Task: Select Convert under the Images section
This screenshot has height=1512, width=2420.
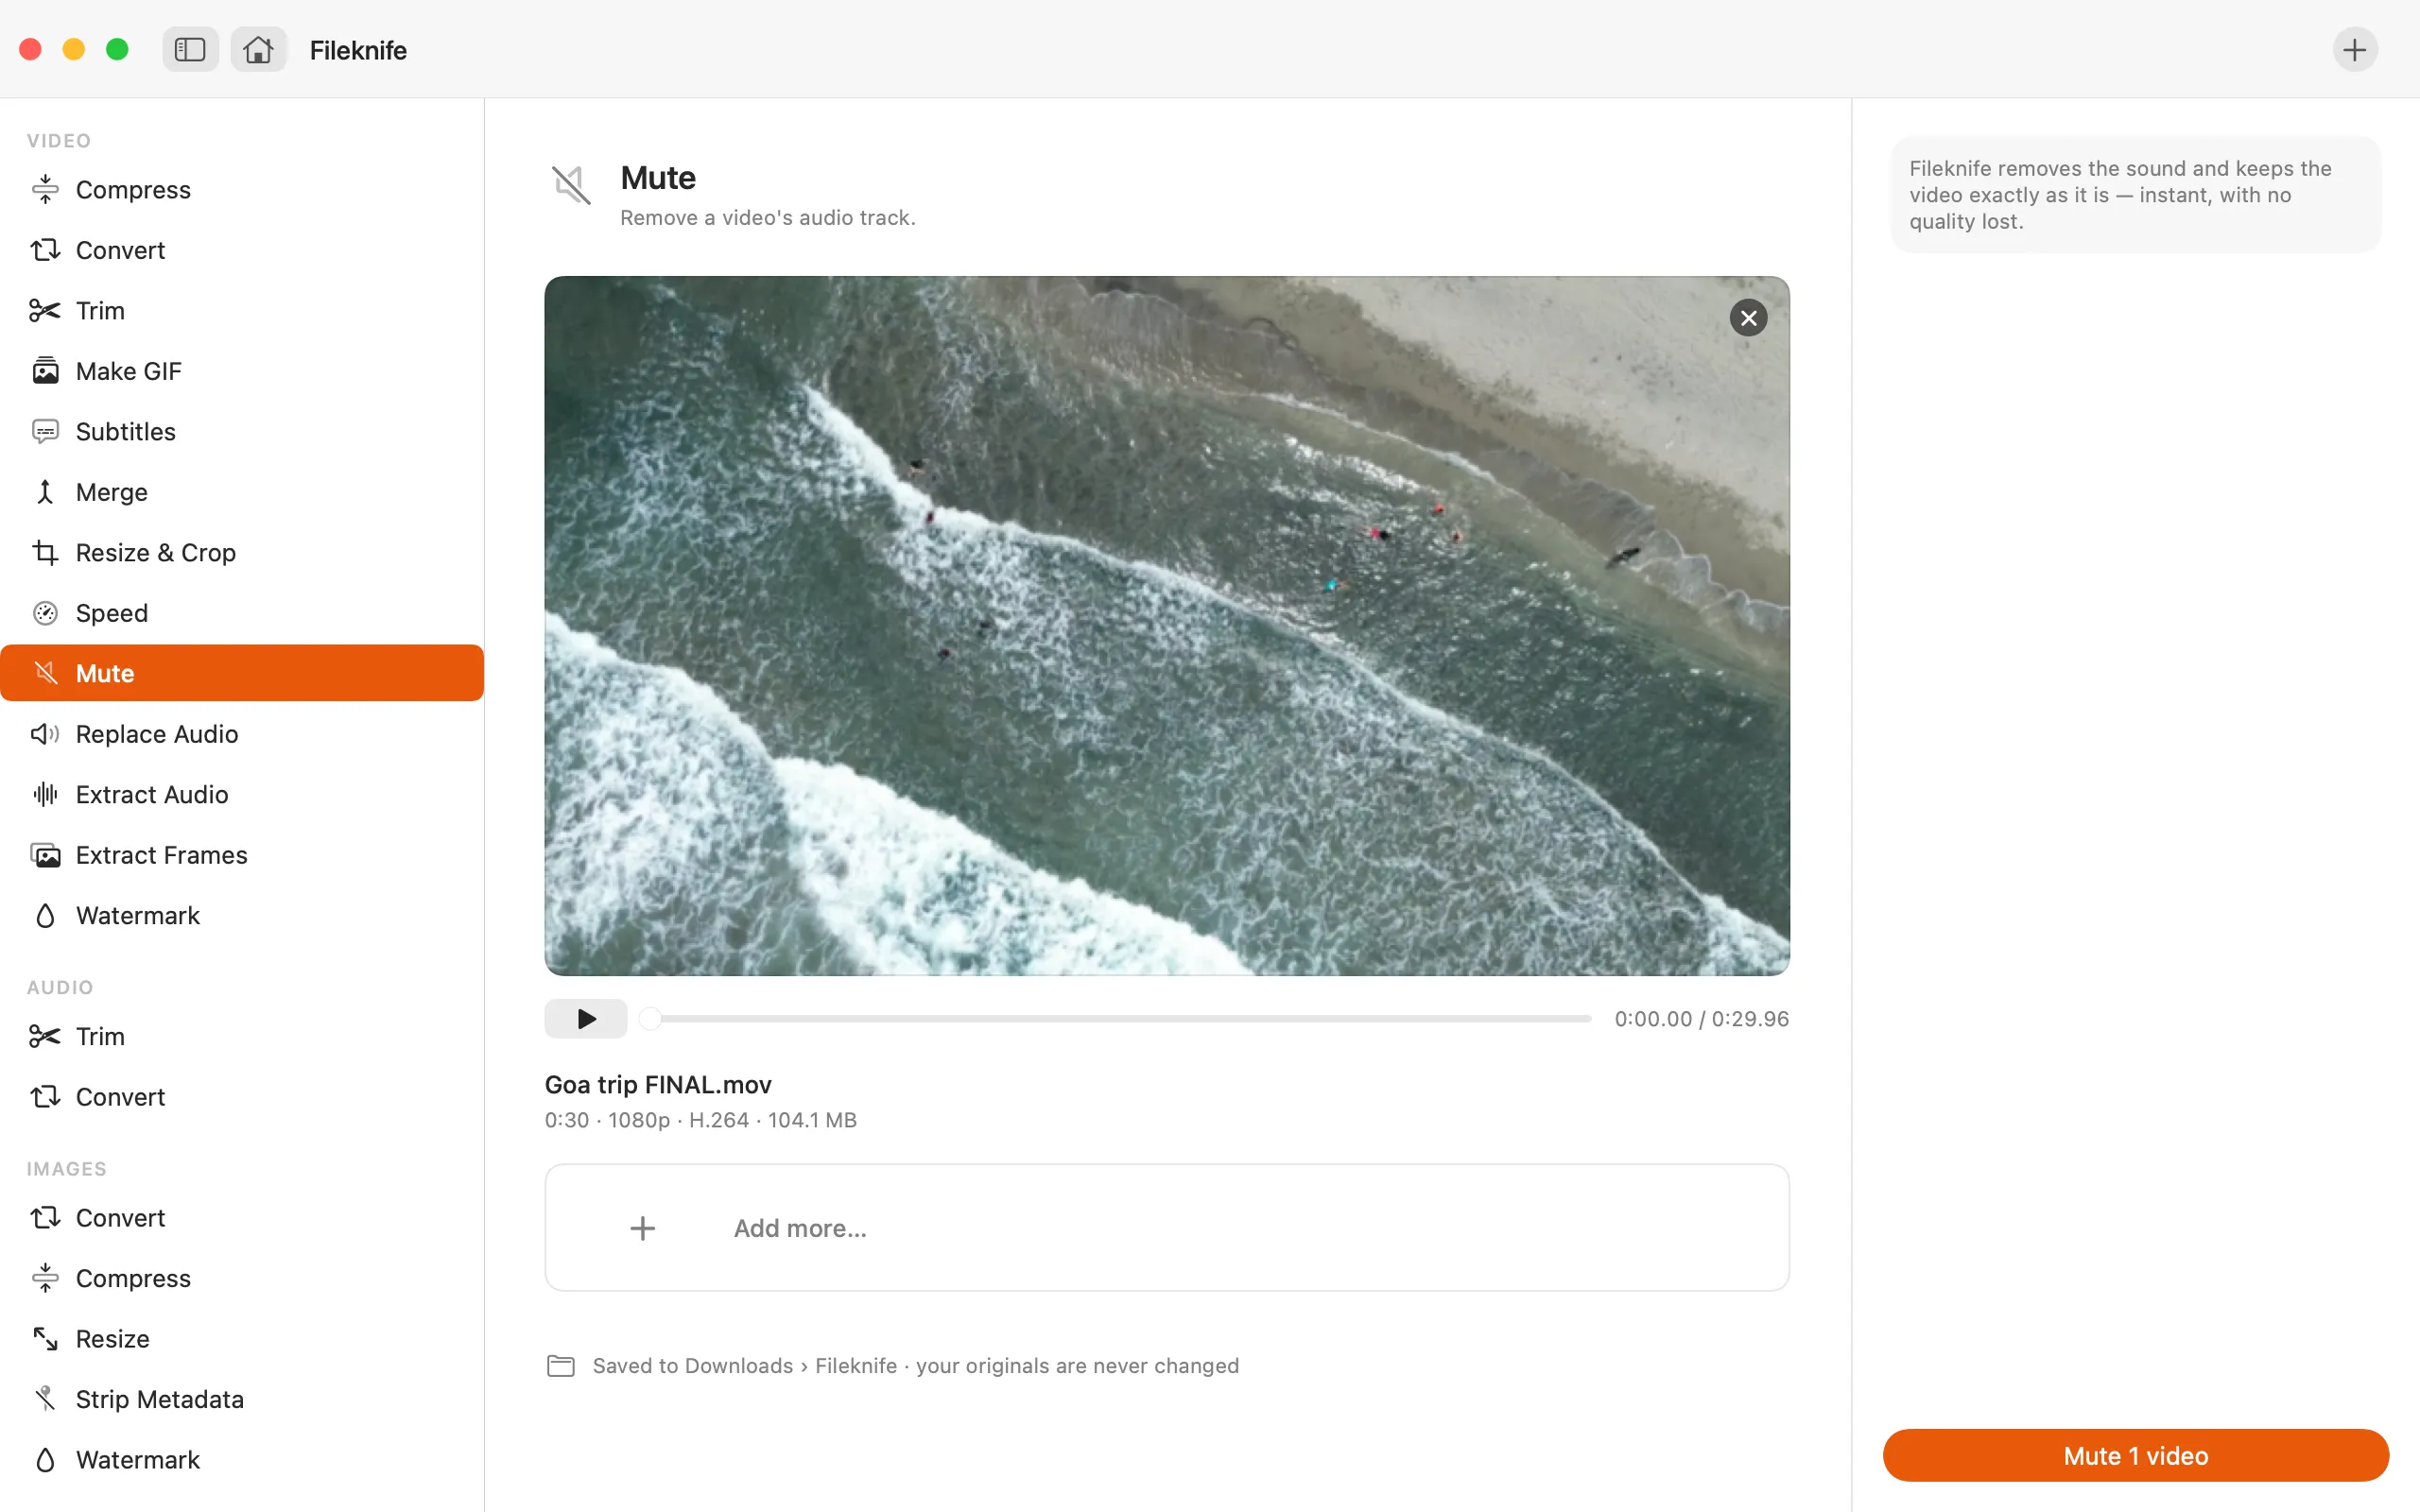Action: point(242,1218)
